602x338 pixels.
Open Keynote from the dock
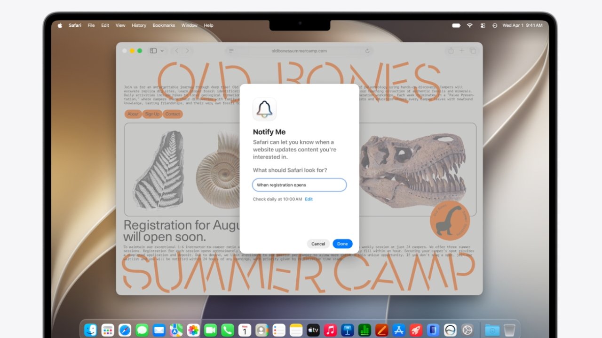pyautogui.click(x=348, y=330)
